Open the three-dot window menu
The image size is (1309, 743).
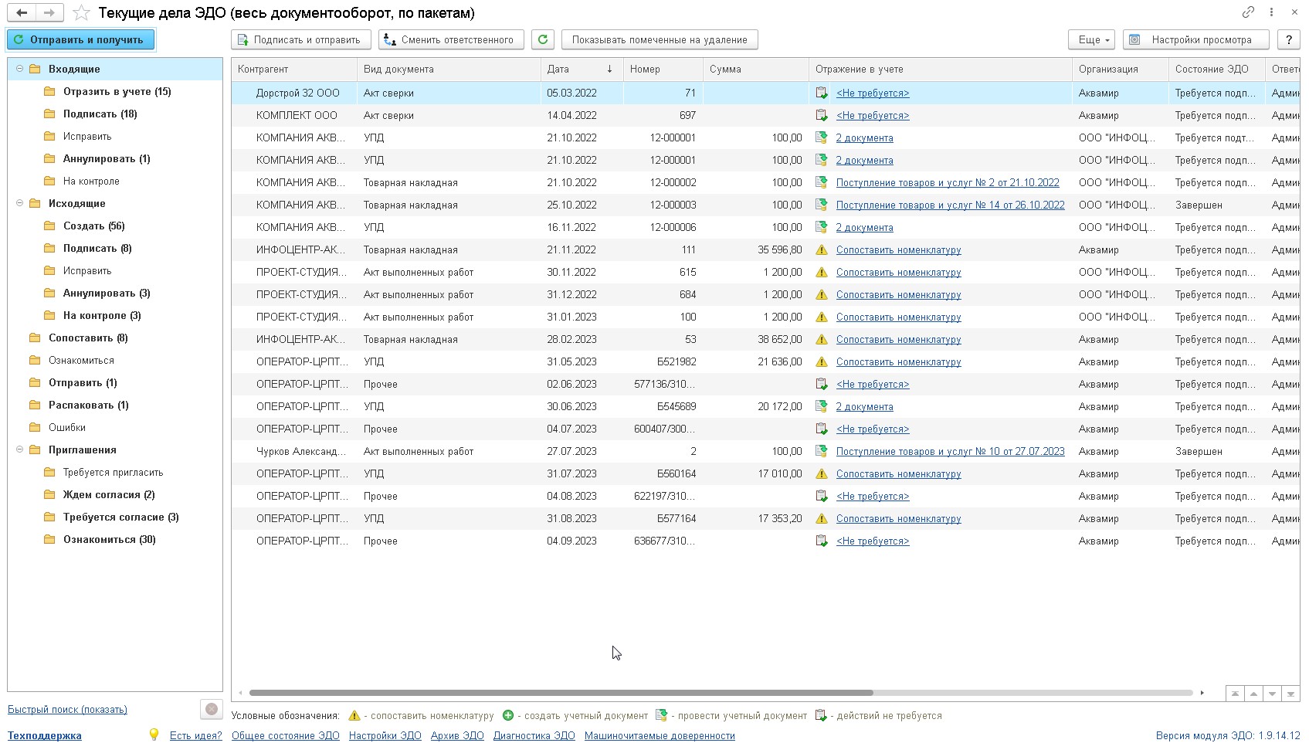(1271, 12)
